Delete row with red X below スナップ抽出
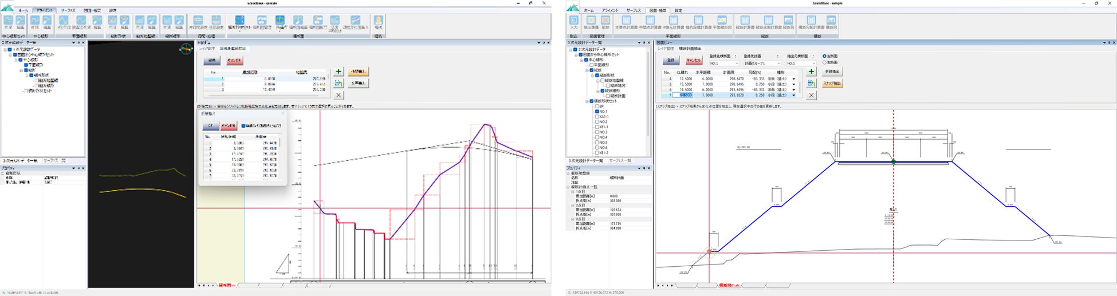Viewport: 1117px width, 296px height. point(811,96)
